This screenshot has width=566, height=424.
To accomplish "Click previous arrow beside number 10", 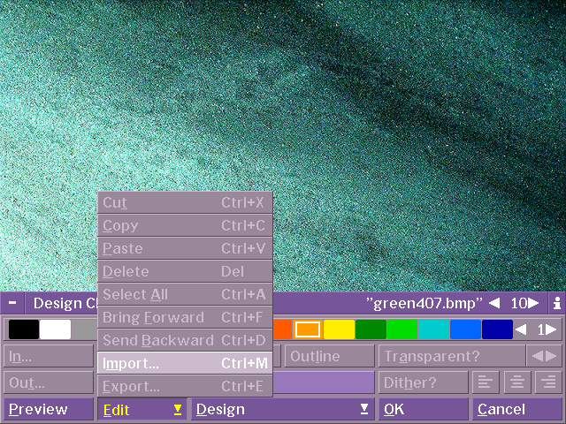I will coord(494,303).
